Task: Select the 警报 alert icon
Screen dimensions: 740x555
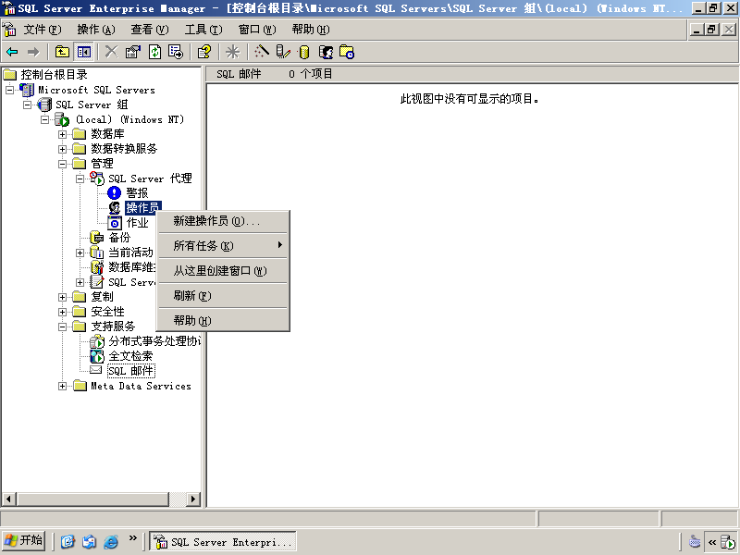Action: (114, 193)
